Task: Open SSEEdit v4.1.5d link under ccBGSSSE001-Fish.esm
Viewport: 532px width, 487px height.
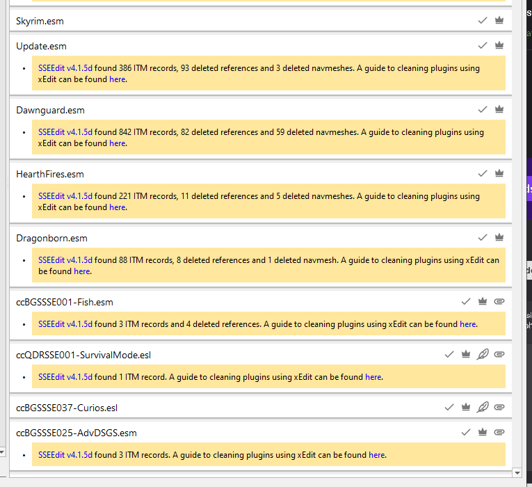Action: click(x=65, y=324)
